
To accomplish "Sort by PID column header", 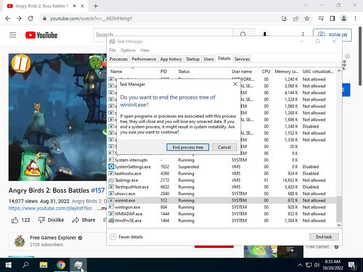I will pos(167,72).
